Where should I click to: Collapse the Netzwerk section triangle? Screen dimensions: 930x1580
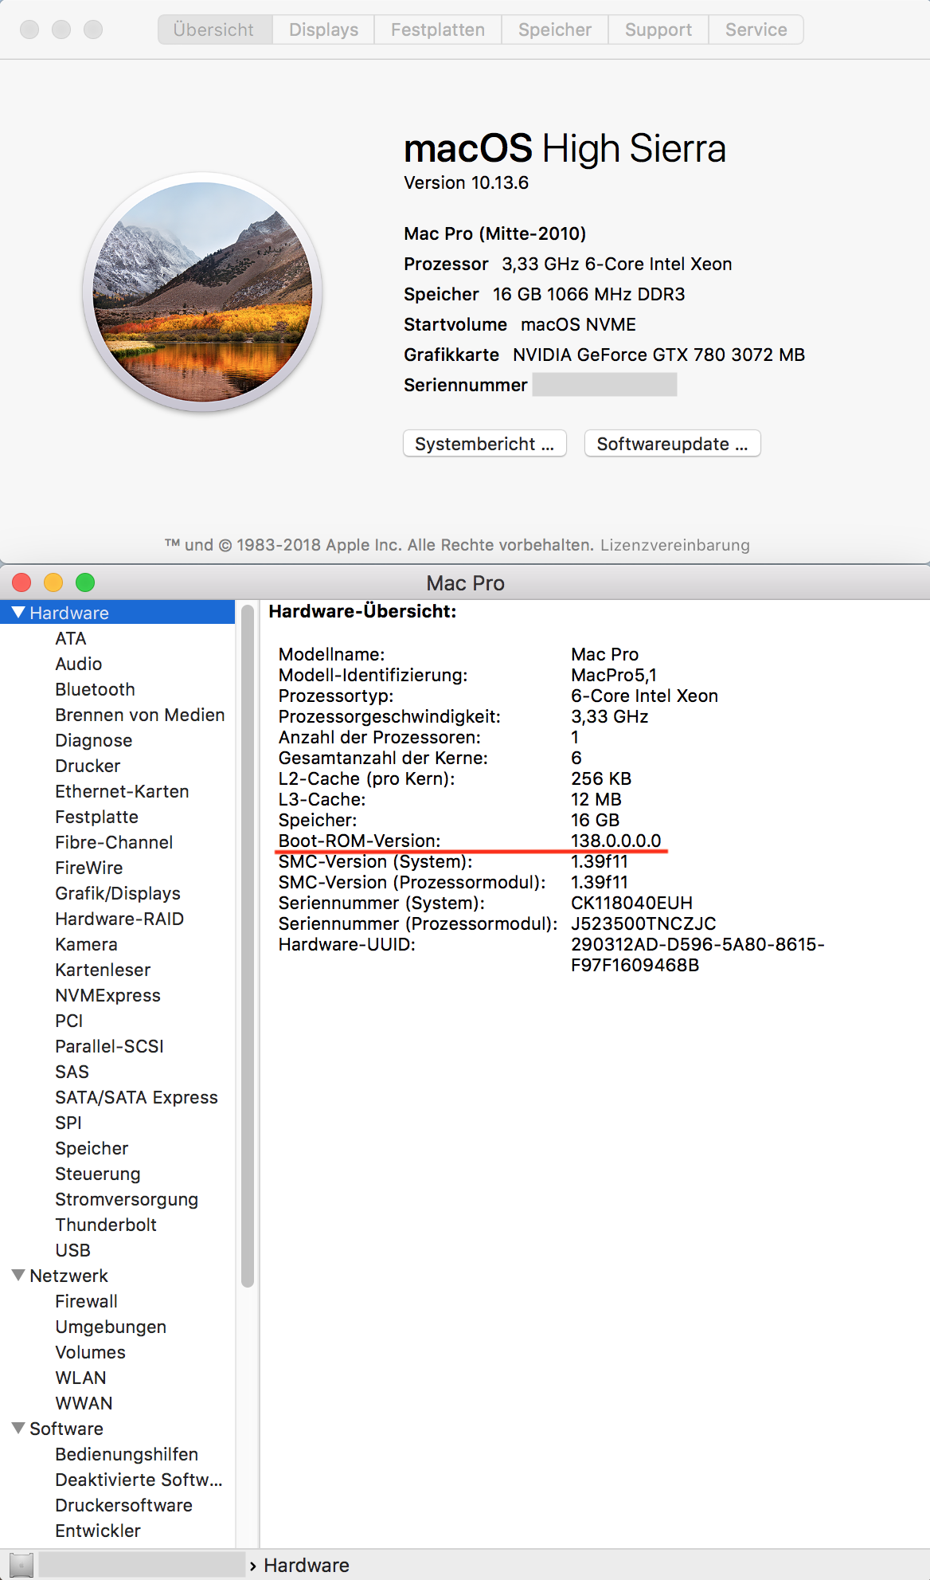coord(18,1275)
